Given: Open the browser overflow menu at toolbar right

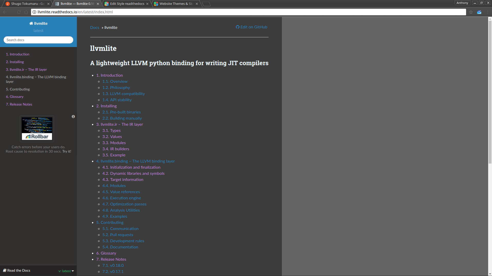Looking at the screenshot, I should [488, 12].
